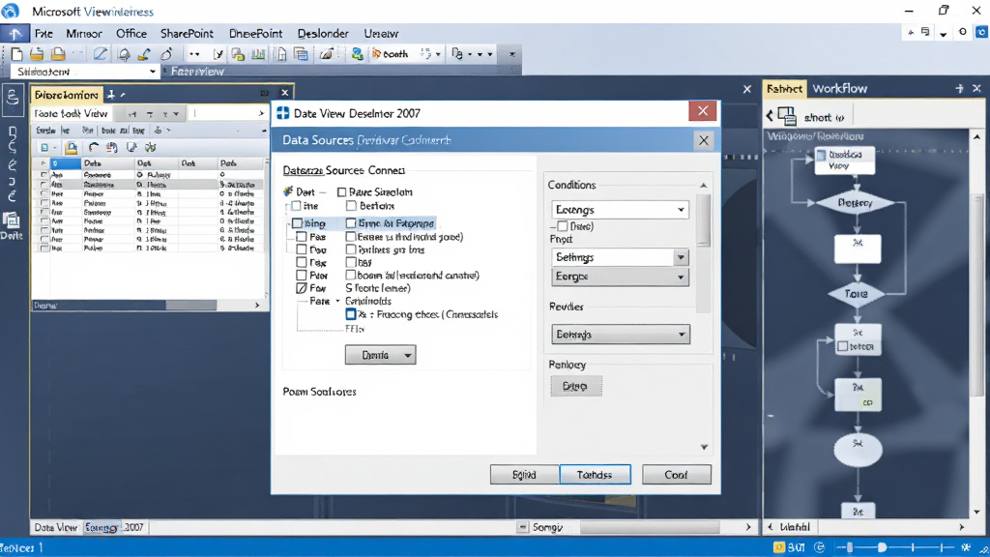Click the Darte icon in left sidebar
This screenshot has width=990, height=557.
[12, 225]
